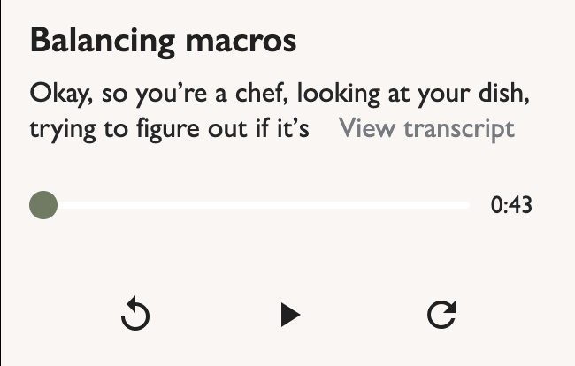Screen dimensions: 575x366
Task: Click the far right end of the progress bar
Action: tap(466, 205)
